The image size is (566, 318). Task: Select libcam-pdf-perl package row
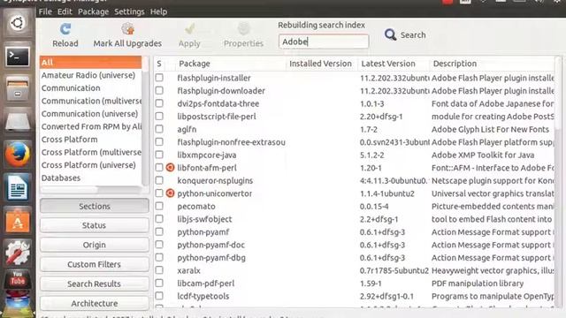355,283
